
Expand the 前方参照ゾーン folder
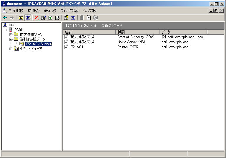[x=11, y=35]
